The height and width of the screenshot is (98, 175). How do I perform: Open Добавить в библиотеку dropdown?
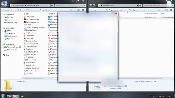coord(27,10)
